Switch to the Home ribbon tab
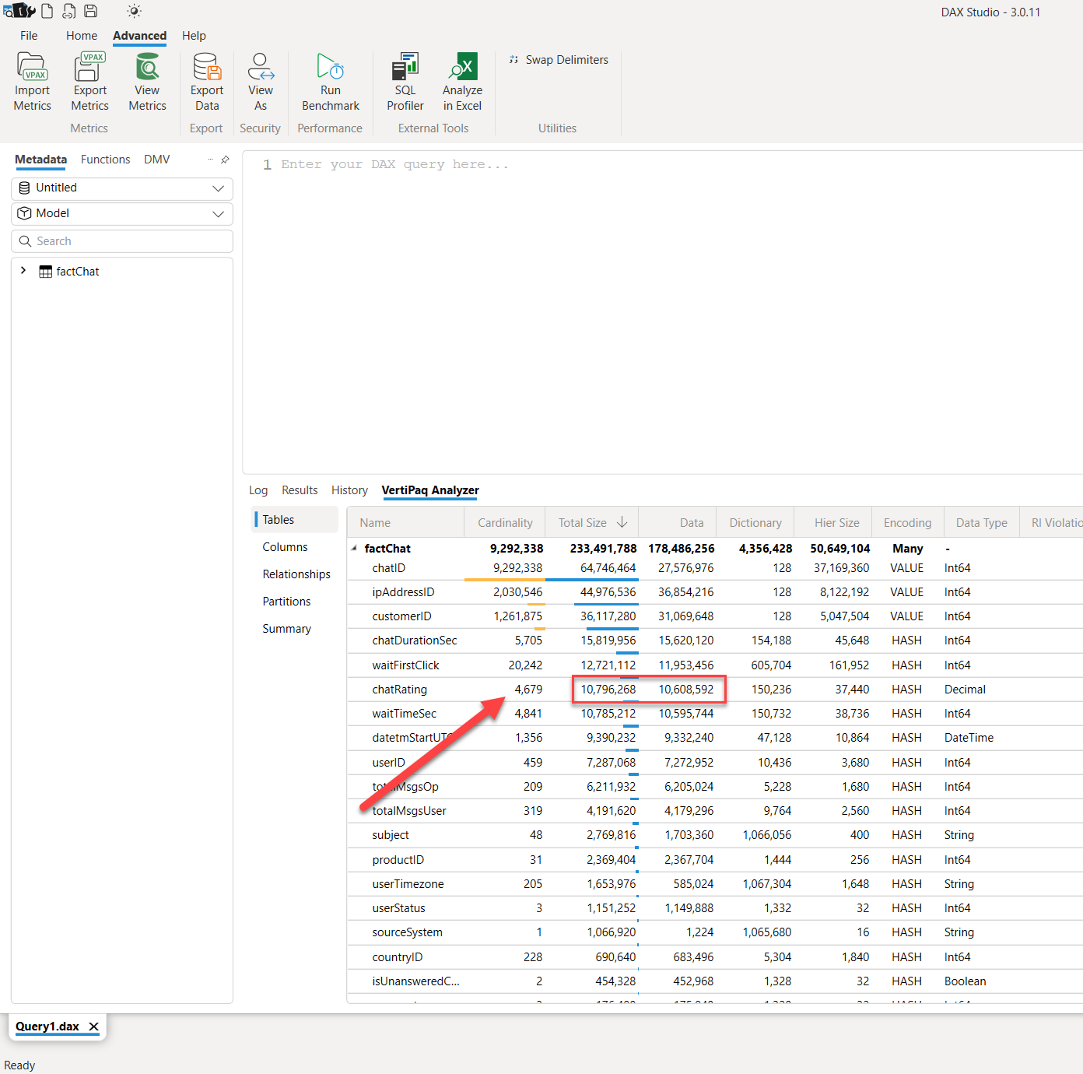This screenshot has width=1083, height=1074. pyautogui.click(x=82, y=36)
